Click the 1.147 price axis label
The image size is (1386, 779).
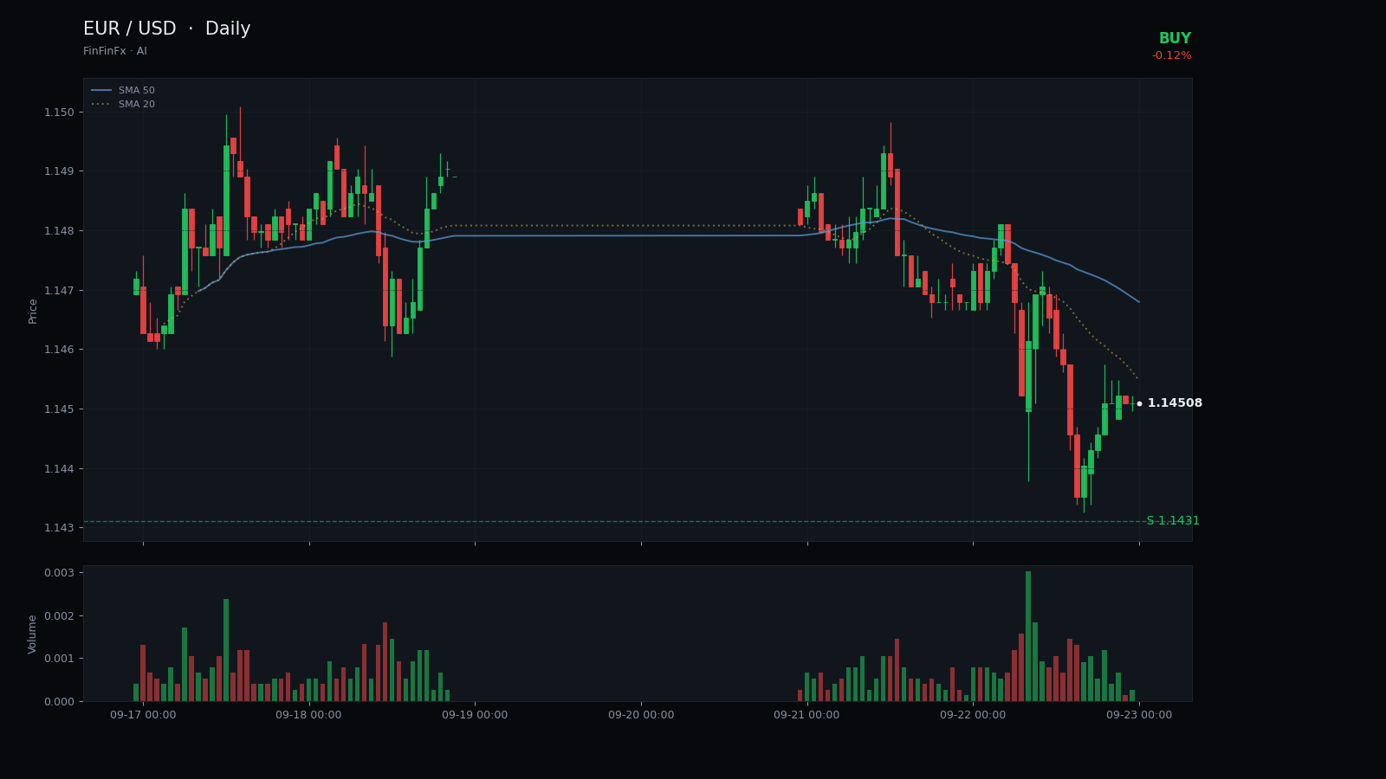click(59, 291)
